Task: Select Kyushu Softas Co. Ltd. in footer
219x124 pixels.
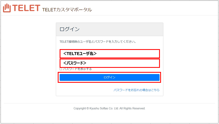Action: (104, 108)
